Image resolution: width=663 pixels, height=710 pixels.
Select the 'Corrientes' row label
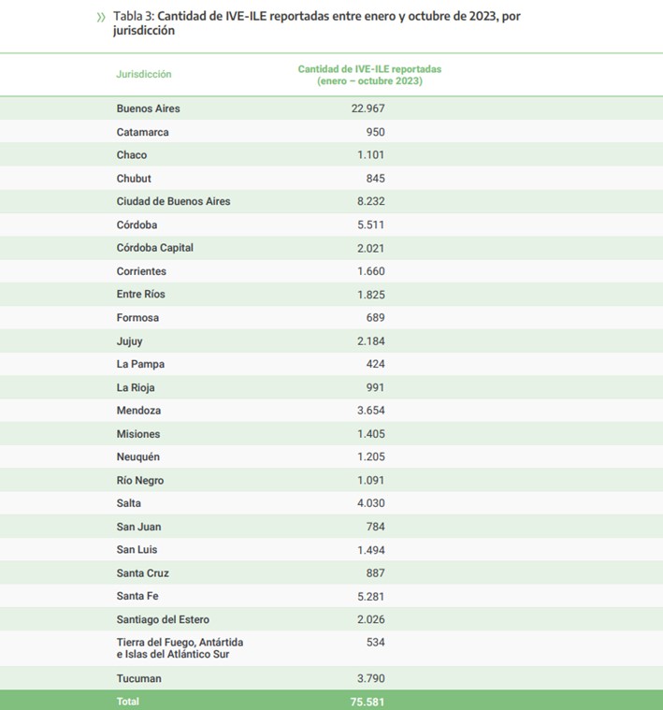click(x=141, y=271)
